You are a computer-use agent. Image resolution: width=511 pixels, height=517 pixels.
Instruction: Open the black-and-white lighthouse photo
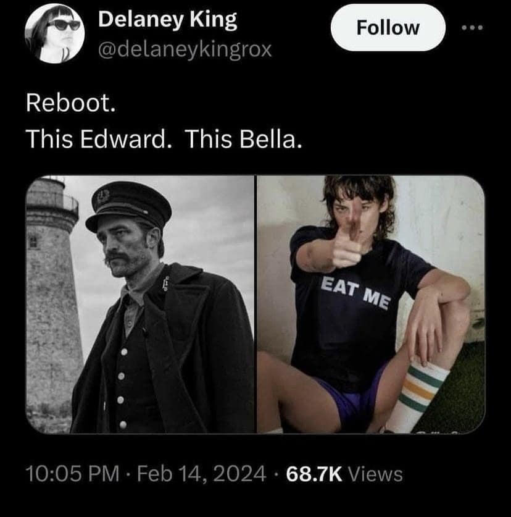(141, 304)
